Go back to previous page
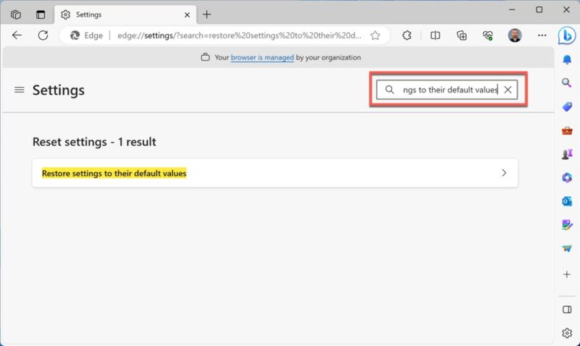Image resolution: width=580 pixels, height=346 pixels. tap(17, 35)
